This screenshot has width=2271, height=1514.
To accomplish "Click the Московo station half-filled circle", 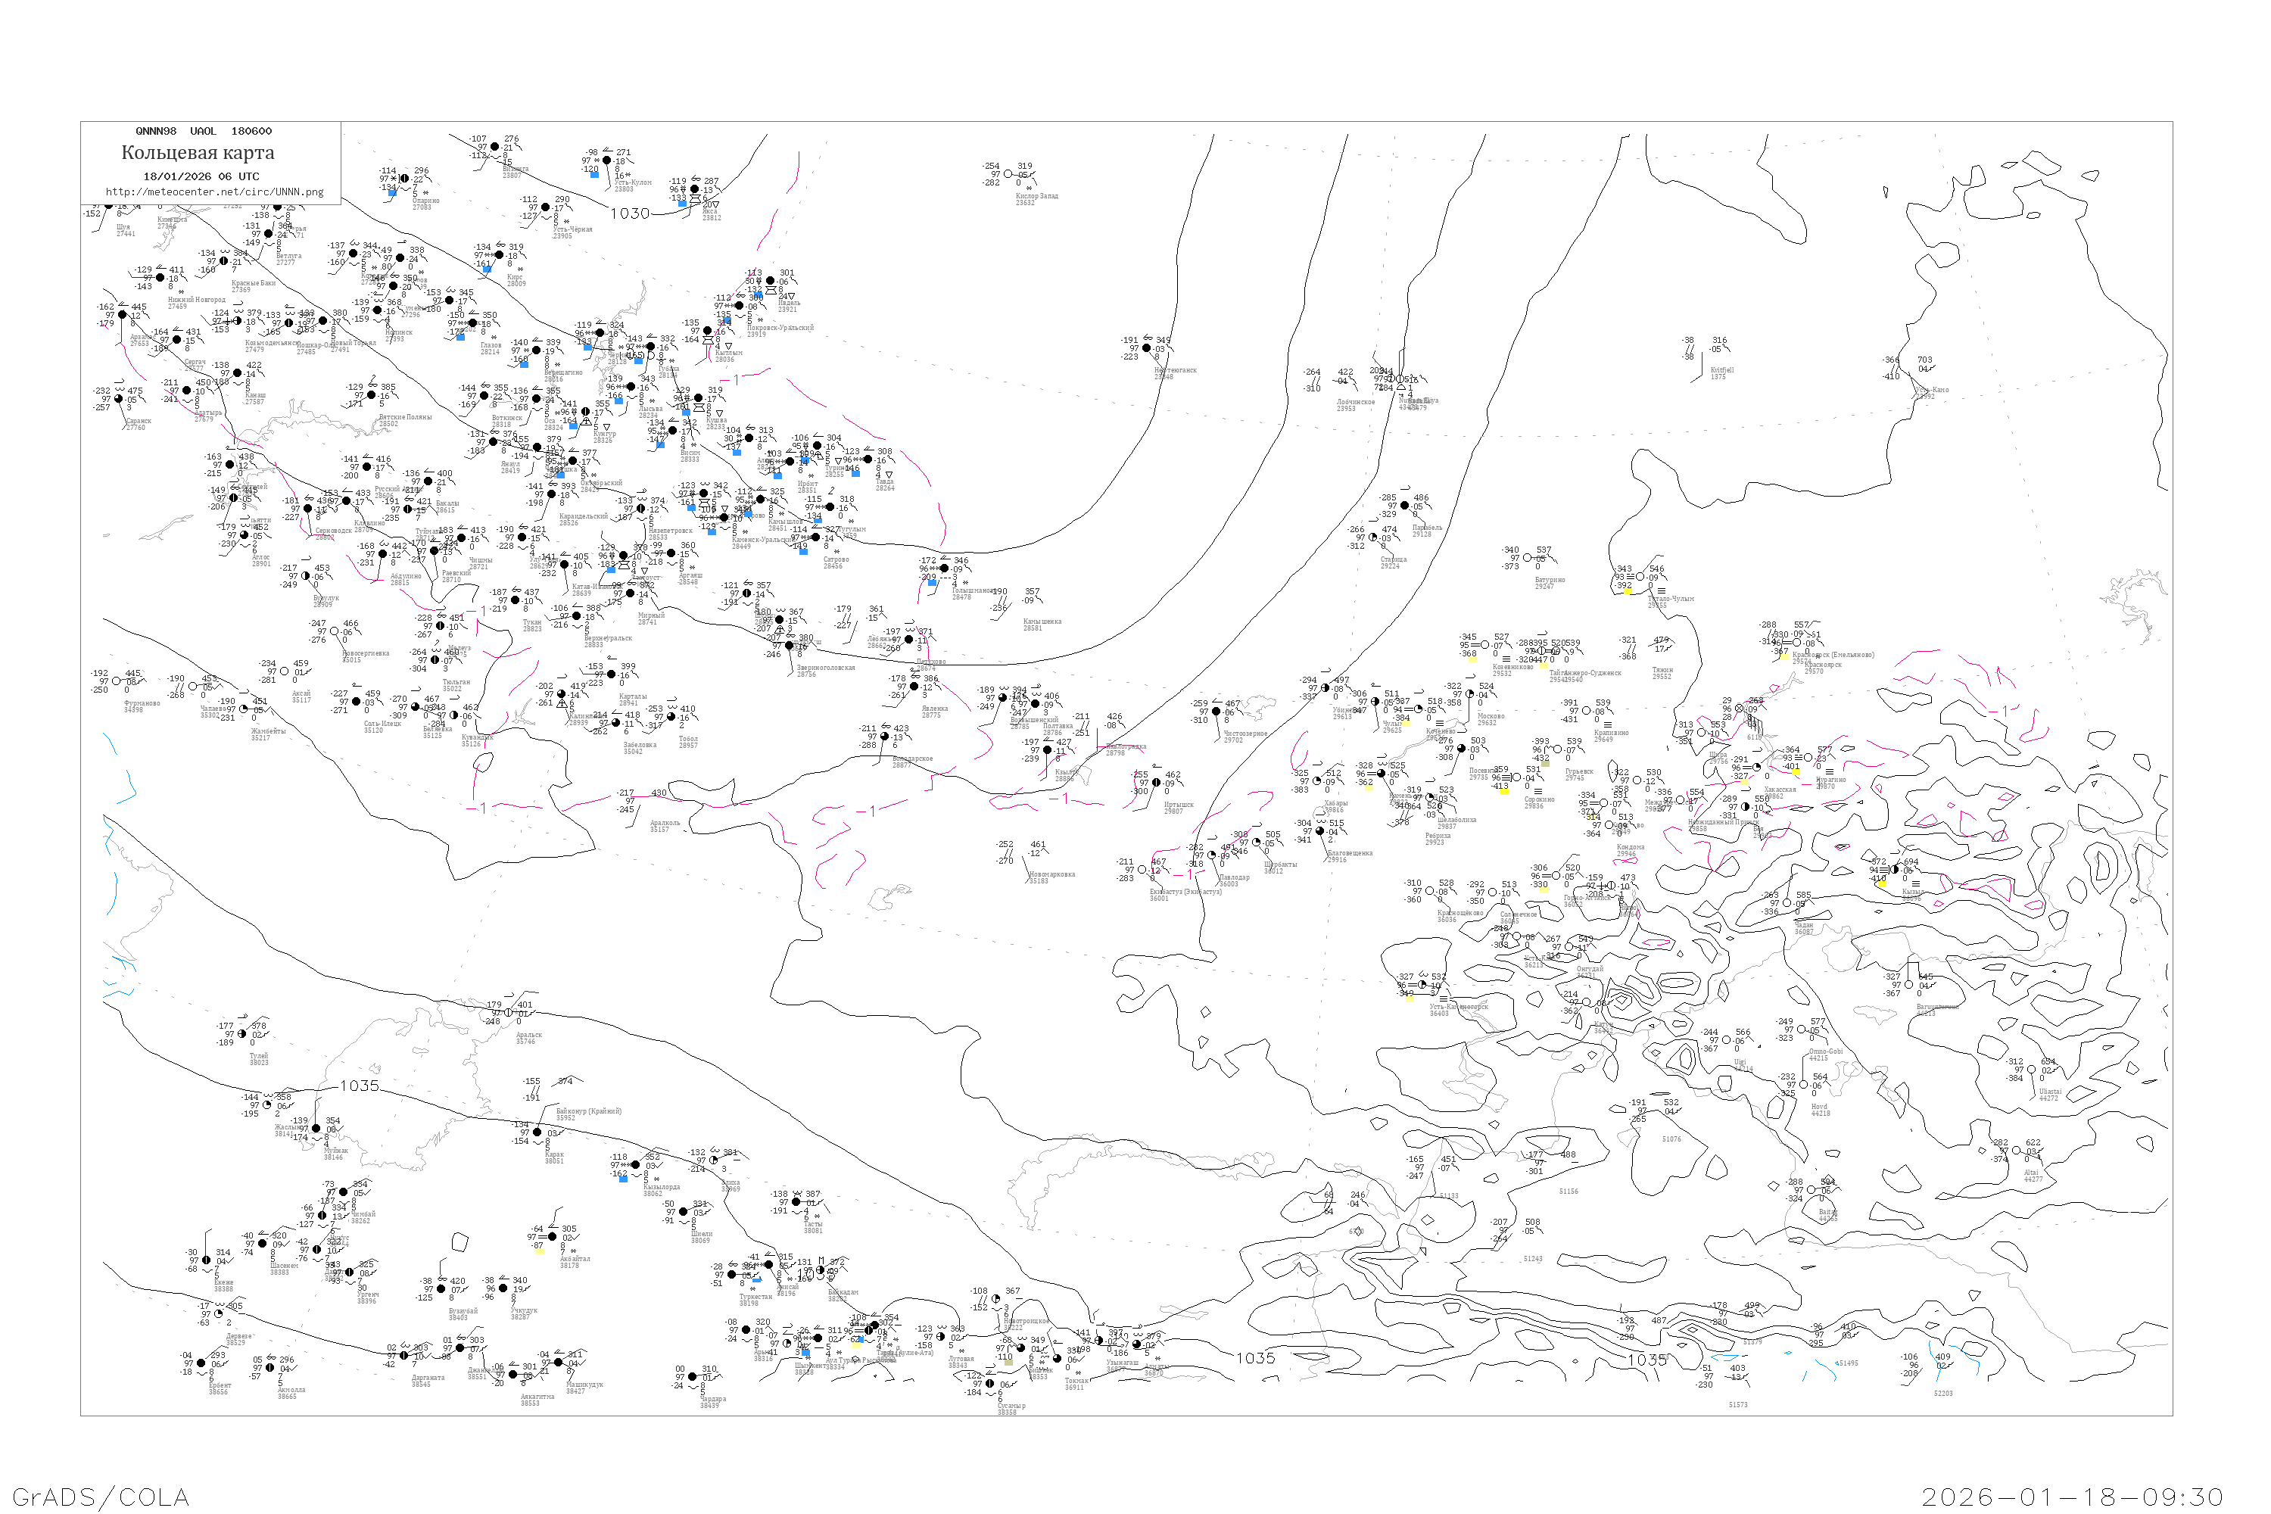I will point(1469,694).
